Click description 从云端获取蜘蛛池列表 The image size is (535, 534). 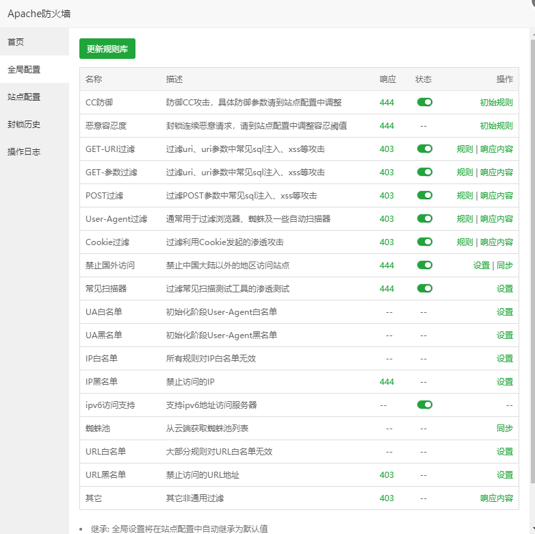point(207,428)
